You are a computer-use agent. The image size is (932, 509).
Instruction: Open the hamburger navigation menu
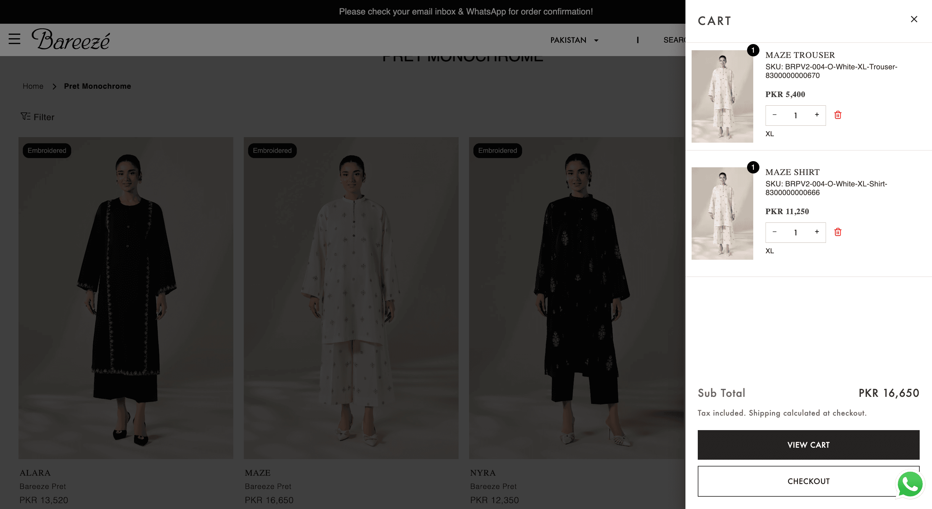[14, 39]
